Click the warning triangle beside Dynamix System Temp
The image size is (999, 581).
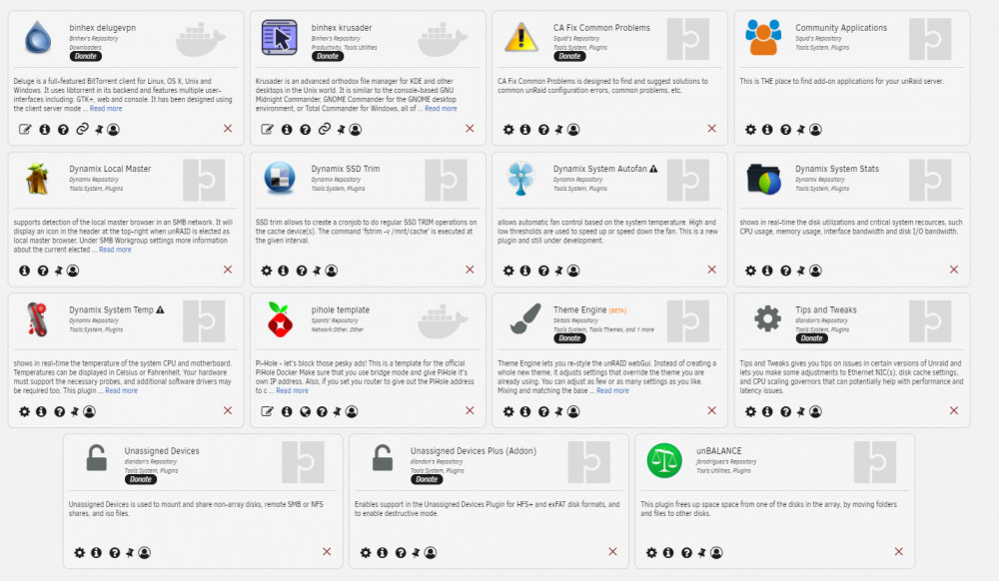160,309
